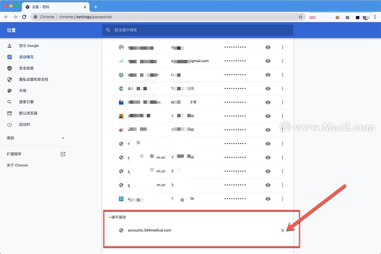Image resolution: width=381 pixels, height=254 pixels.
Task: Select the 设置 - 密码 tab
Action: [x=56, y=7]
